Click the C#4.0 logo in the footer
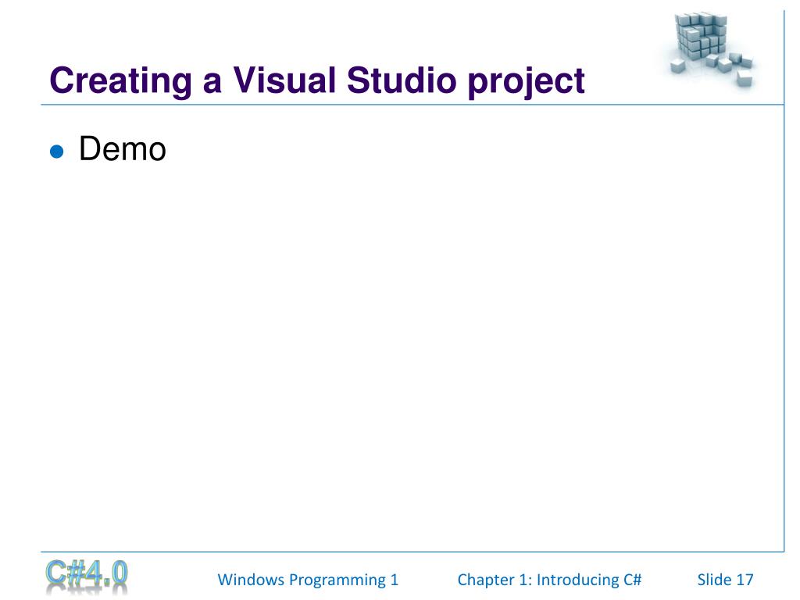The image size is (800, 600). [86, 577]
